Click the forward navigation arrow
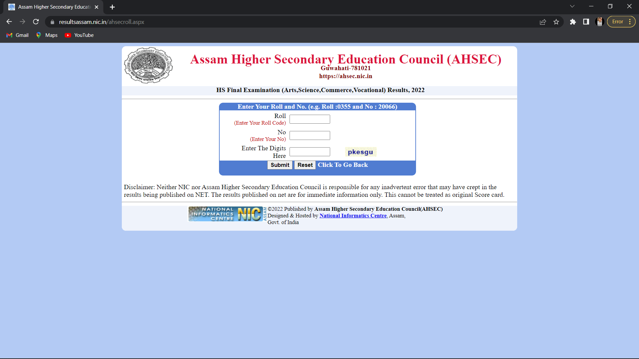Screen dimensions: 639x359 point(22,22)
